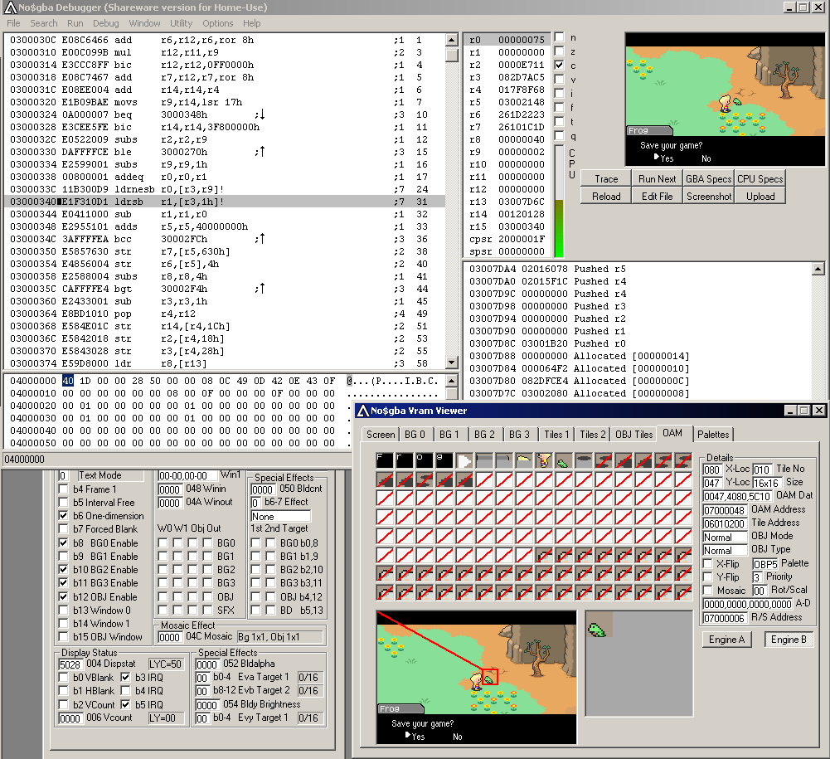Click the Upload button
The width and height of the screenshot is (830, 759).
(760, 197)
